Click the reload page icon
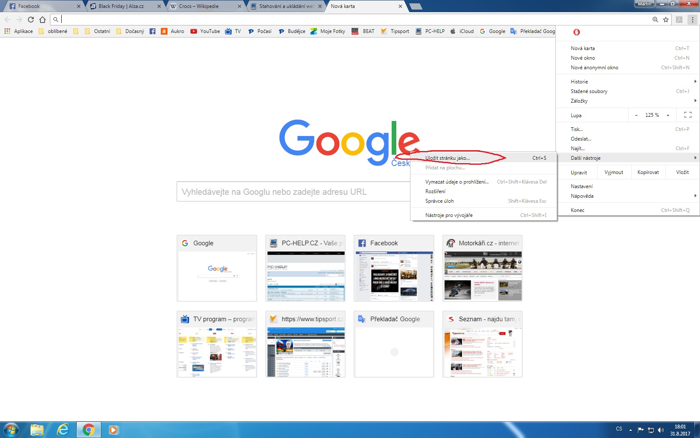Screen dimensions: 700x438 (31, 20)
